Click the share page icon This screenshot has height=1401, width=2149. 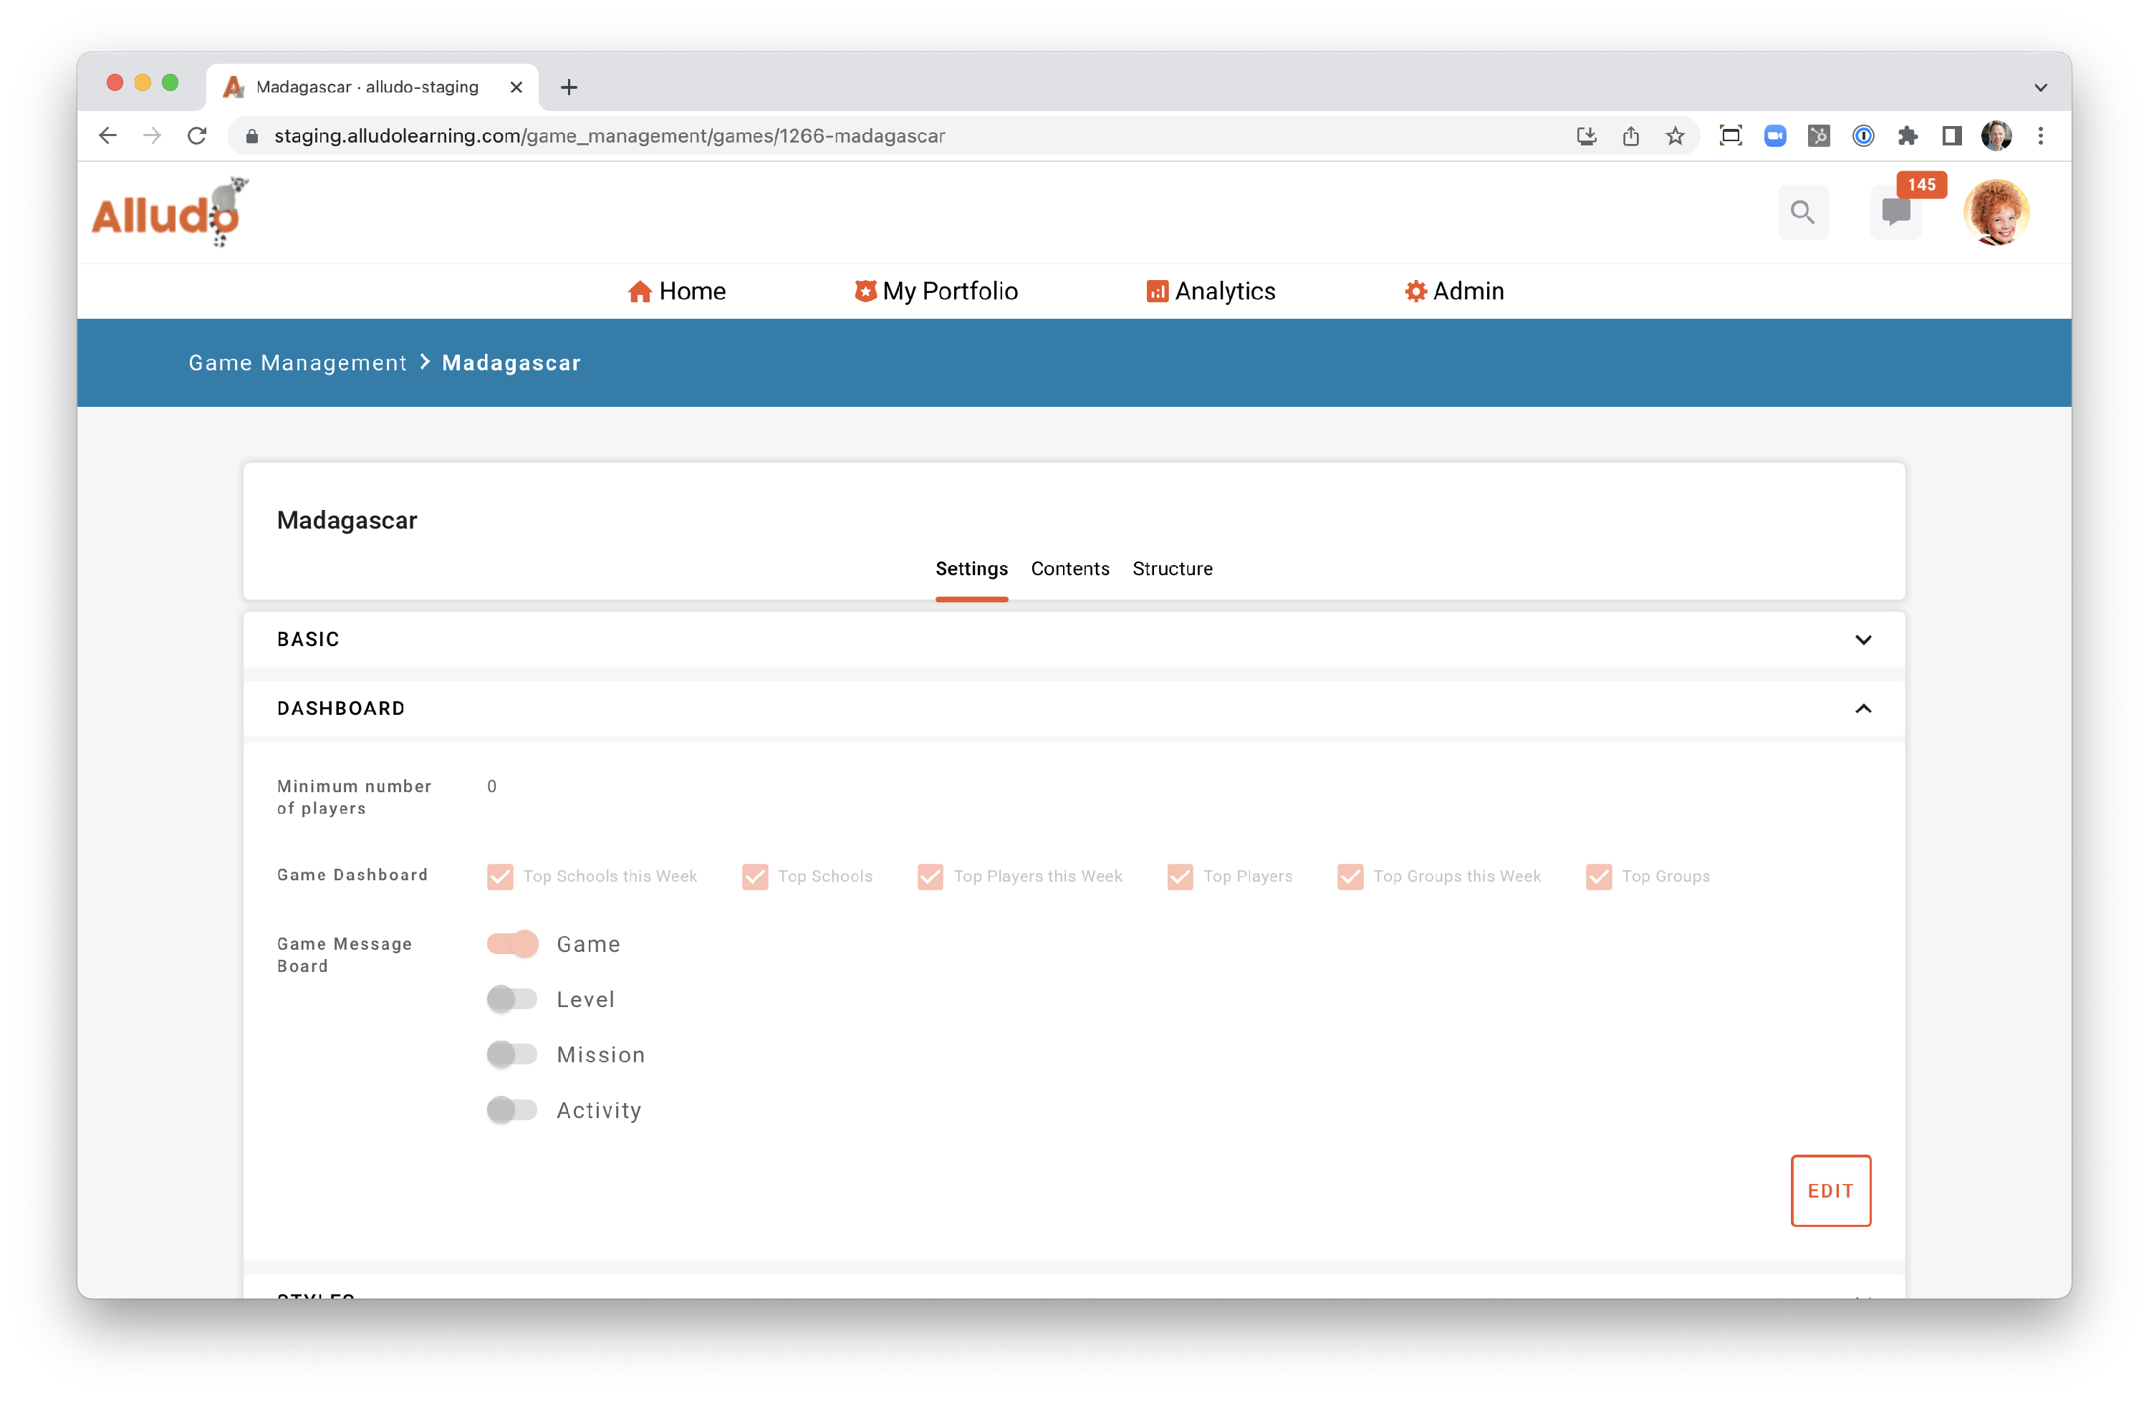(x=1630, y=135)
